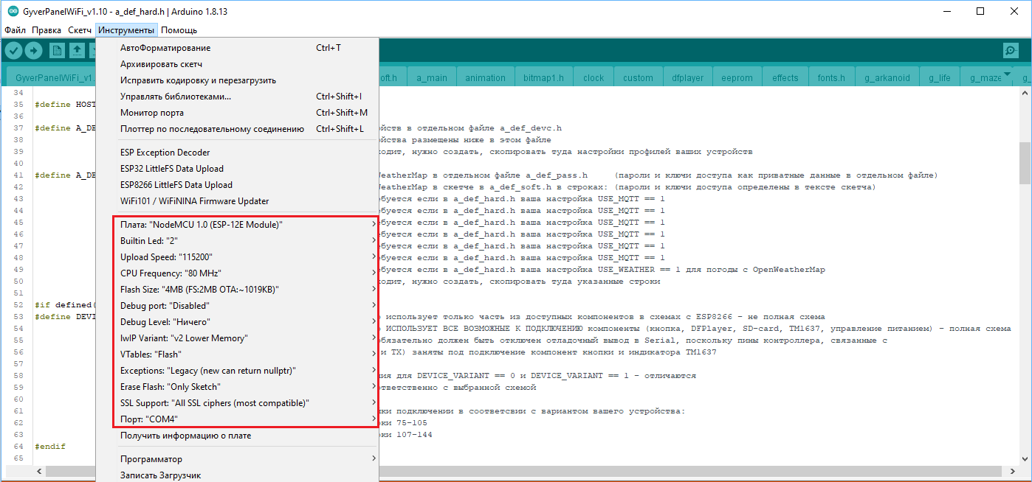Open WiFi101 / WiFiNINA Firmware Updater
The height and width of the screenshot is (482, 1032).
click(x=237, y=201)
